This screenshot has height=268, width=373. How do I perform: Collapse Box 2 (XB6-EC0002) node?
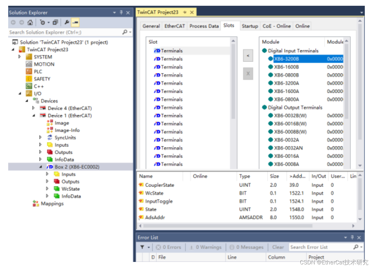pyautogui.click(x=41, y=167)
